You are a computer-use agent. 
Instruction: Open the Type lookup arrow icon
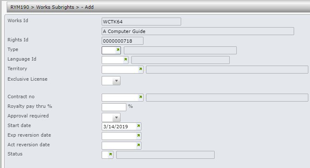118,50
